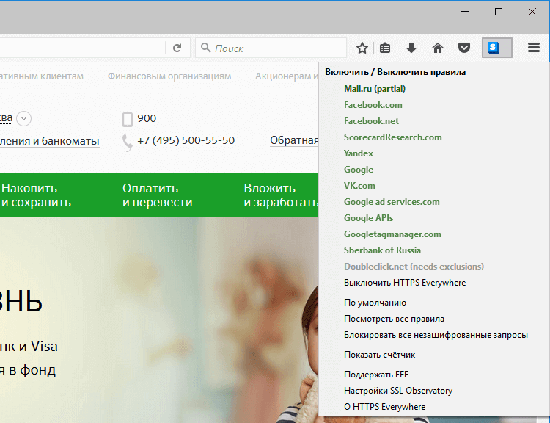The width and height of the screenshot is (550, 423).
Task: Click the corporate клиентам link
Action: [42, 76]
